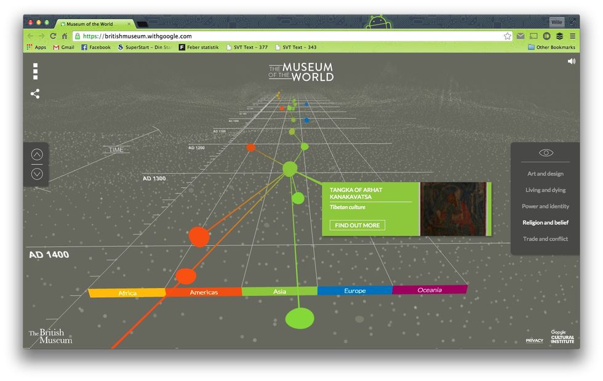Open the Other Bookmarks folder
The image size is (603, 381).
[551, 47]
